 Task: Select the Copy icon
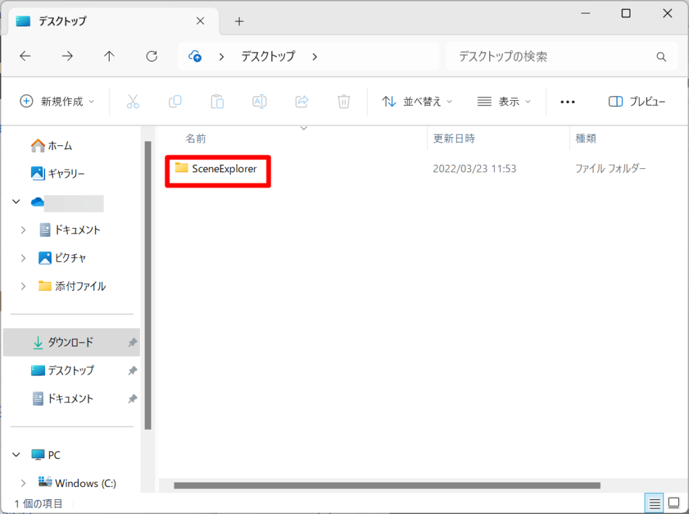(175, 101)
